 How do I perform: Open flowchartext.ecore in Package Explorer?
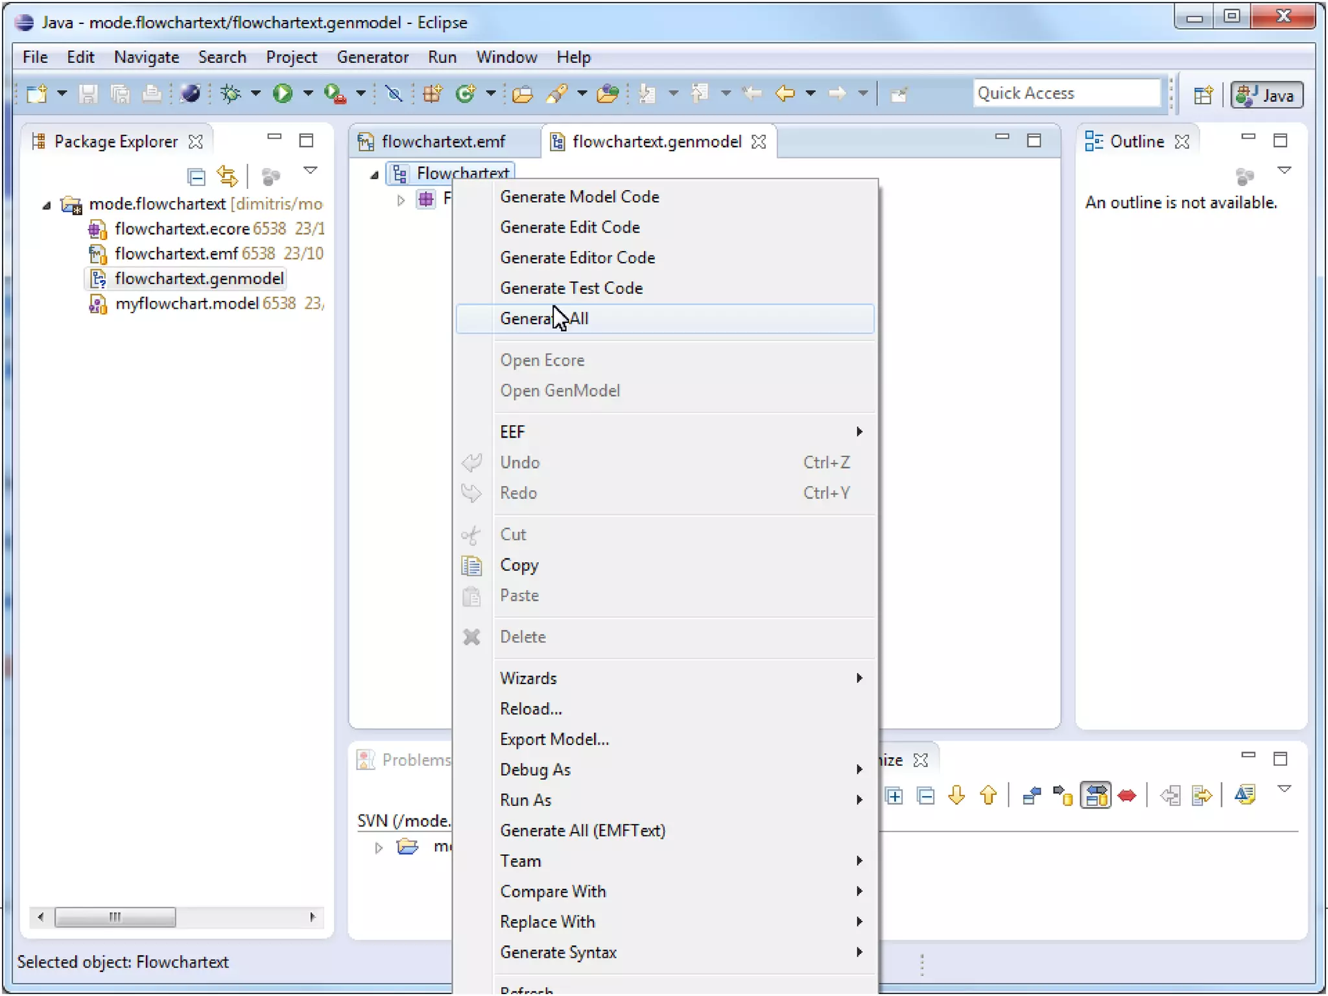pyautogui.click(x=182, y=229)
